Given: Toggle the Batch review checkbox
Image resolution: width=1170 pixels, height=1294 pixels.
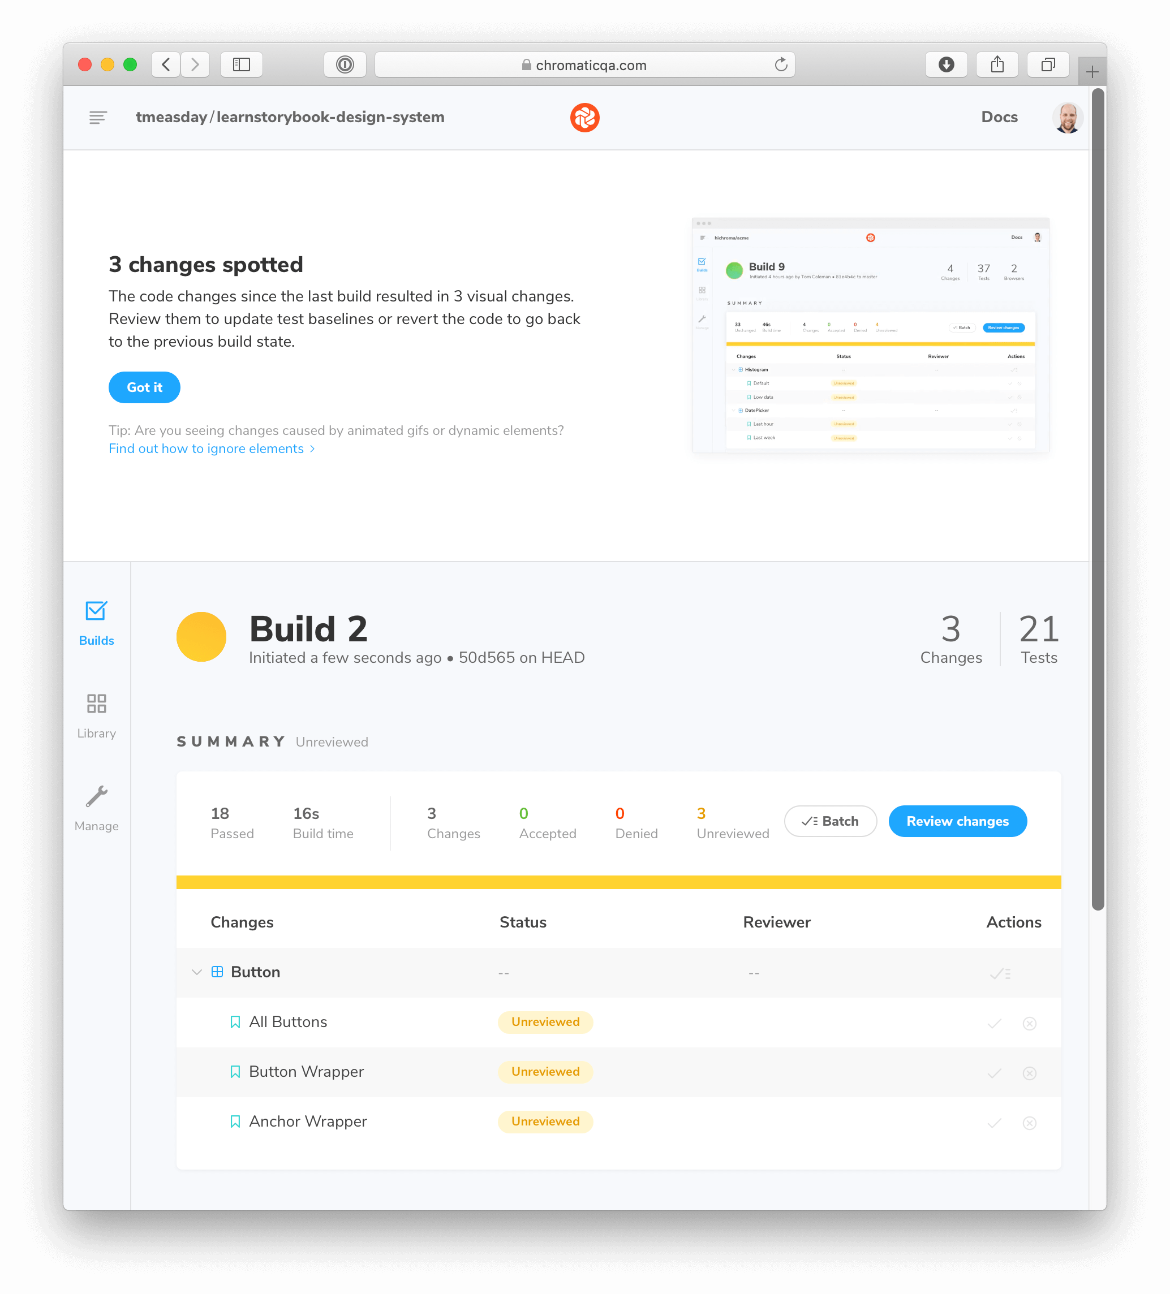Looking at the screenshot, I should coord(831,821).
